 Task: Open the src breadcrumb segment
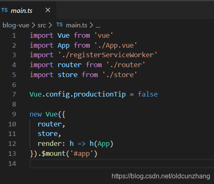coord(42,25)
